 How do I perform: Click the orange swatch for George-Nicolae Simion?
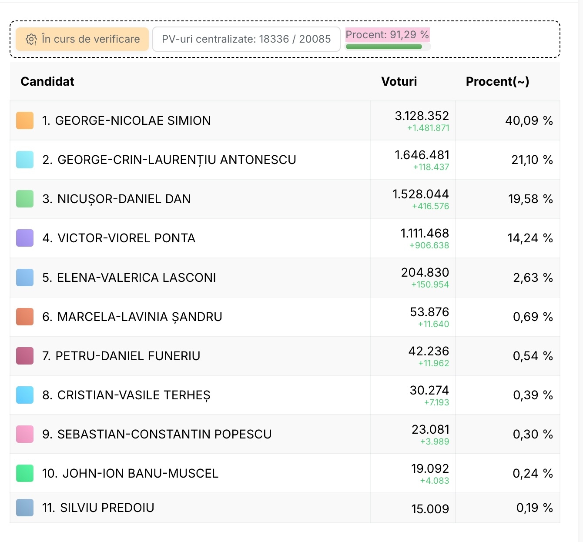[25, 120]
